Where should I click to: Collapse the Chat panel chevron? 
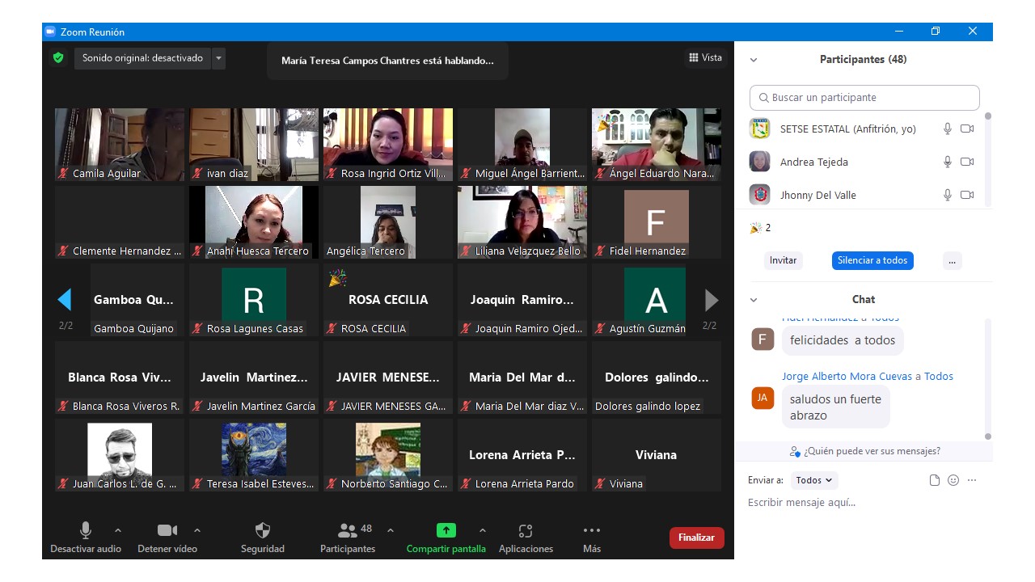pos(754,300)
